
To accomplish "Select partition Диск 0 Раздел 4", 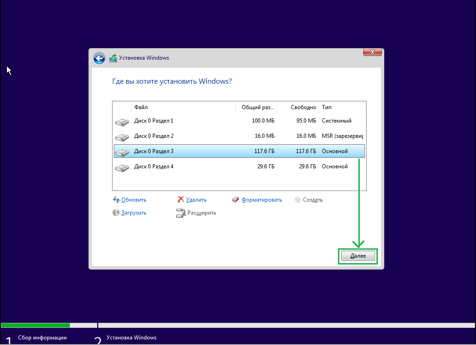I will click(239, 166).
